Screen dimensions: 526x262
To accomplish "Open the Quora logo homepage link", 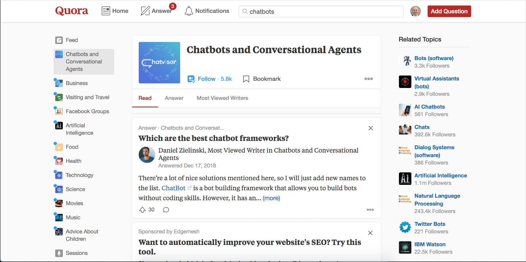I will tap(72, 11).
